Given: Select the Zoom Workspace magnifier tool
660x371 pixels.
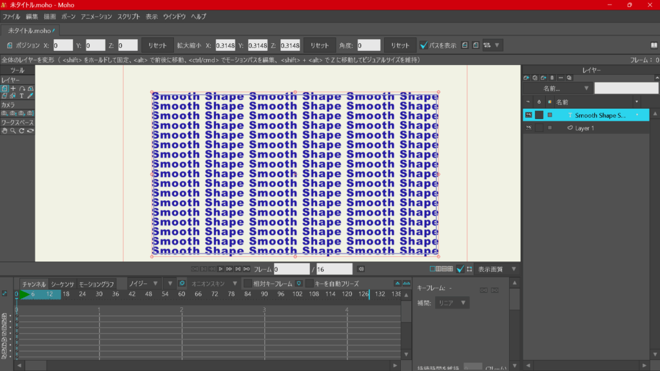Looking at the screenshot, I should tap(13, 131).
